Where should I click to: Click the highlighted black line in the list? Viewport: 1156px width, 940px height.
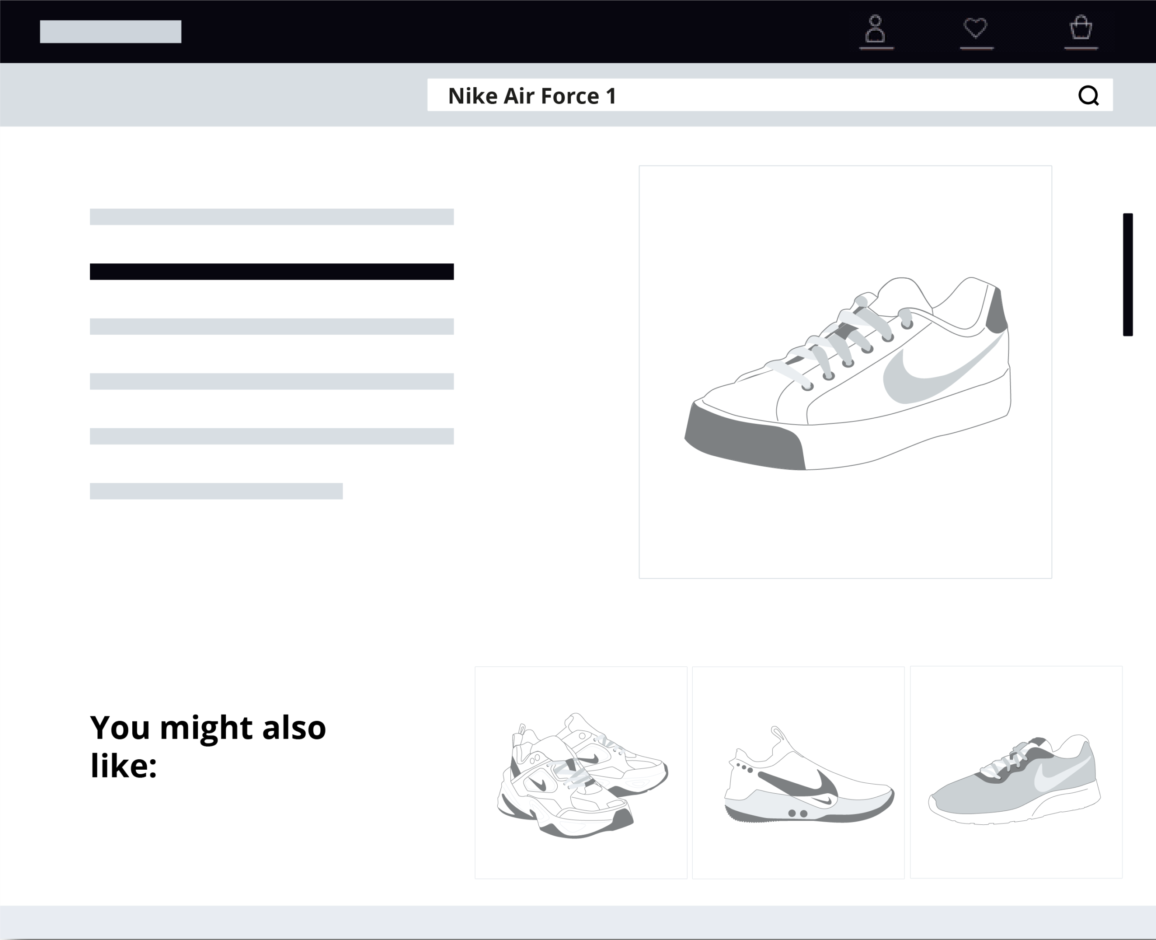pyautogui.click(x=272, y=271)
